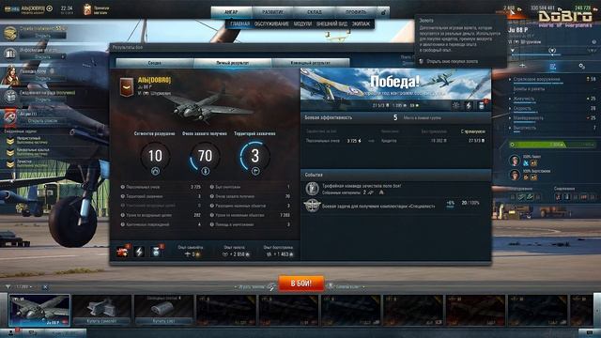Click Открыть under the discounts gold coins entry
The height and width of the screenshot is (338, 601).
42,36
